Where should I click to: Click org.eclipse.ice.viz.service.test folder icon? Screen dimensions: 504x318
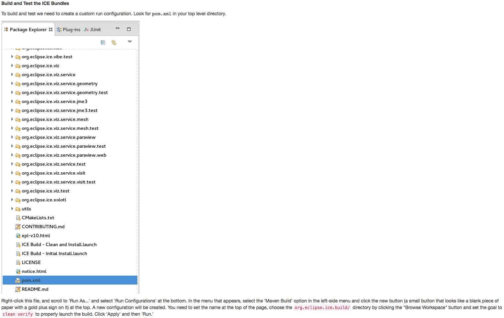point(18,164)
